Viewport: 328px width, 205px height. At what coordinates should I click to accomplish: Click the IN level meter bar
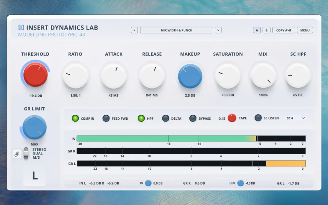point(191,139)
